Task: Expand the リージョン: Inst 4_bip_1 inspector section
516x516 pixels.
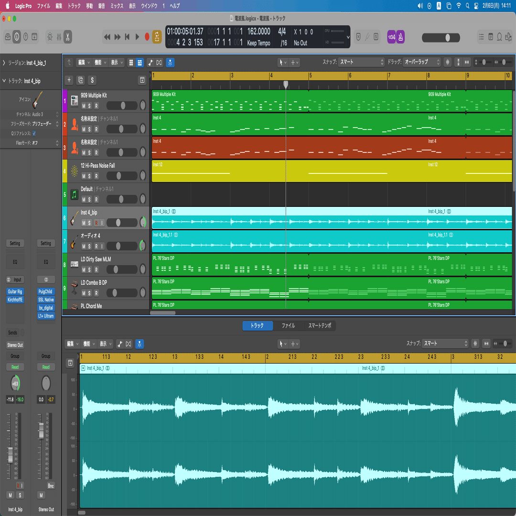Action: [4, 63]
